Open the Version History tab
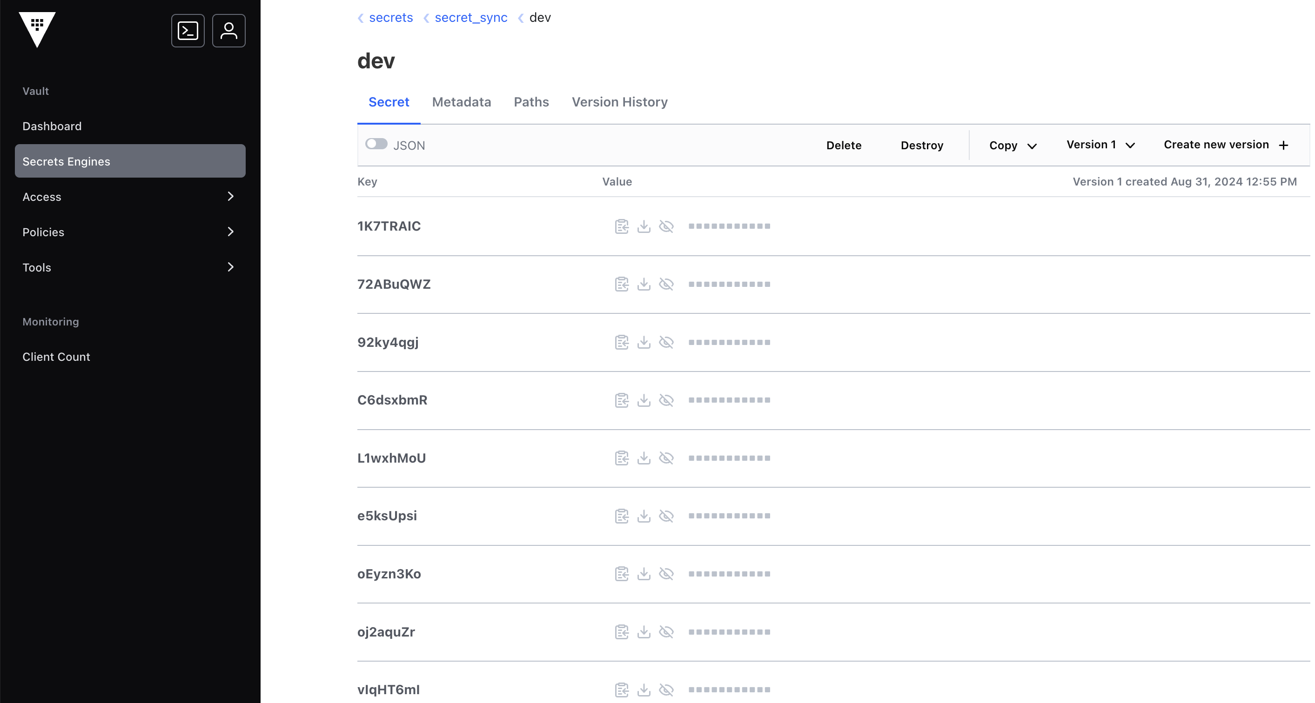Viewport: 1315px width, 703px height. pos(619,102)
